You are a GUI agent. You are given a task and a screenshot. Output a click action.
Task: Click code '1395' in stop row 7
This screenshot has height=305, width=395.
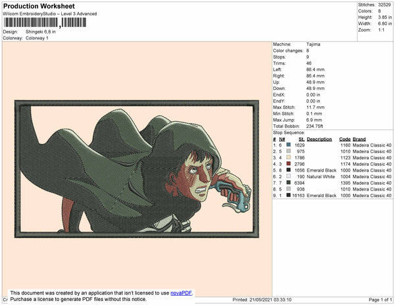pyautogui.click(x=346, y=183)
